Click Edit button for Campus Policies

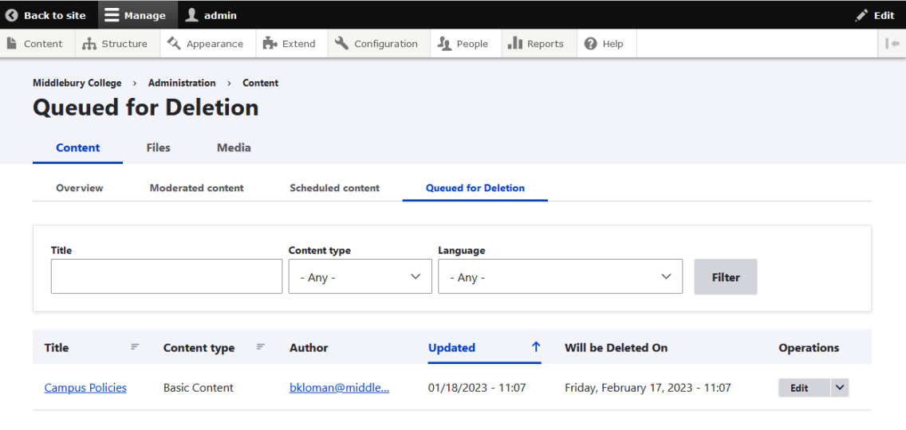coord(804,388)
